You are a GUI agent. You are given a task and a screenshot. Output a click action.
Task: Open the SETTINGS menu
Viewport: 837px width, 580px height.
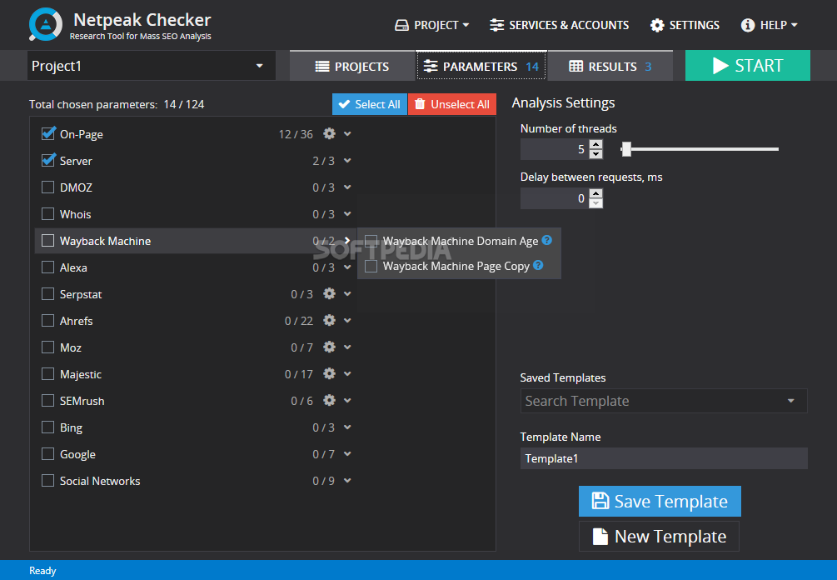point(685,25)
